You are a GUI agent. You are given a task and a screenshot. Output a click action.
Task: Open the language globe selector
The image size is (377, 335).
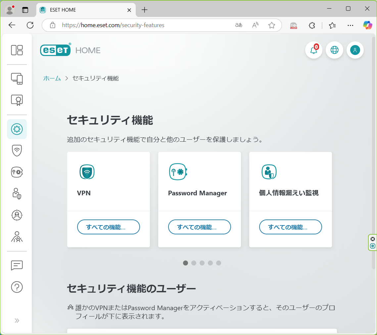pyautogui.click(x=334, y=50)
